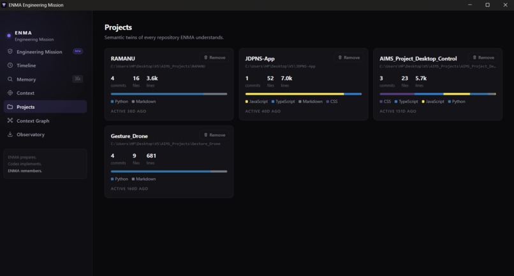Click the Context target icon
Viewport: 514px width, 276px height.
point(10,93)
